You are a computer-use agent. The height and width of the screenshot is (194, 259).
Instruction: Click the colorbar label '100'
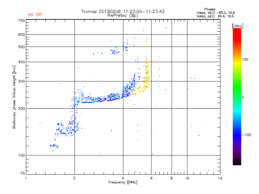[245, 59]
